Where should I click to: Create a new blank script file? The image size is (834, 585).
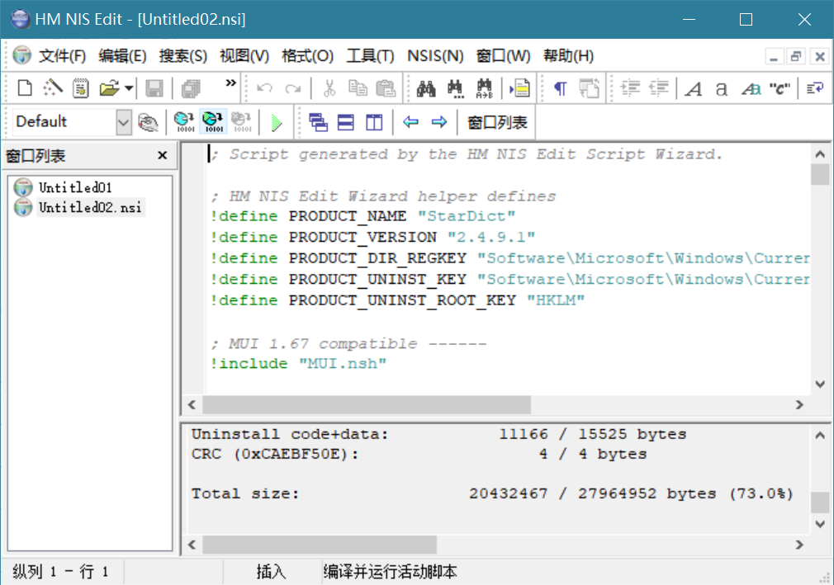[x=26, y=88]
